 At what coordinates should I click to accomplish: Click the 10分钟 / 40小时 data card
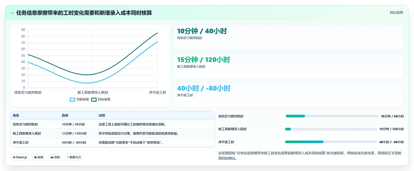[289, 37]
